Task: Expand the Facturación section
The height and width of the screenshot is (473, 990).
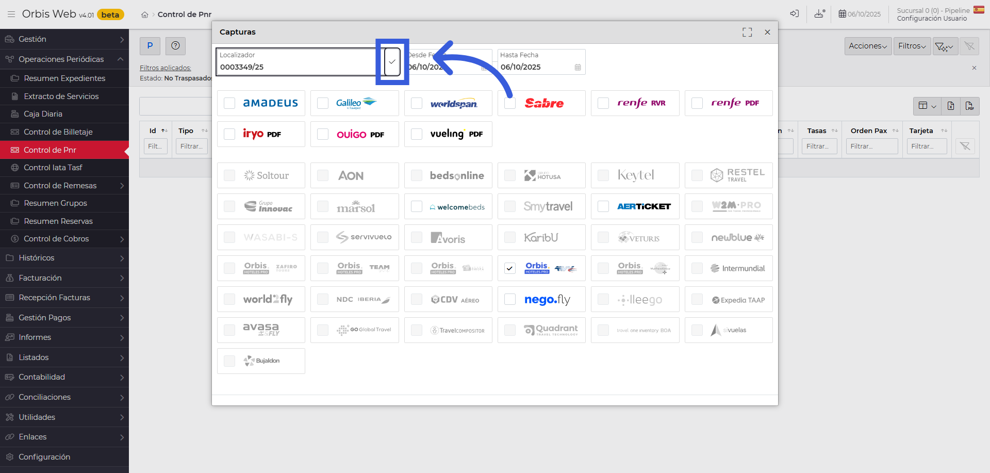Action: click(x=64, y=278)
